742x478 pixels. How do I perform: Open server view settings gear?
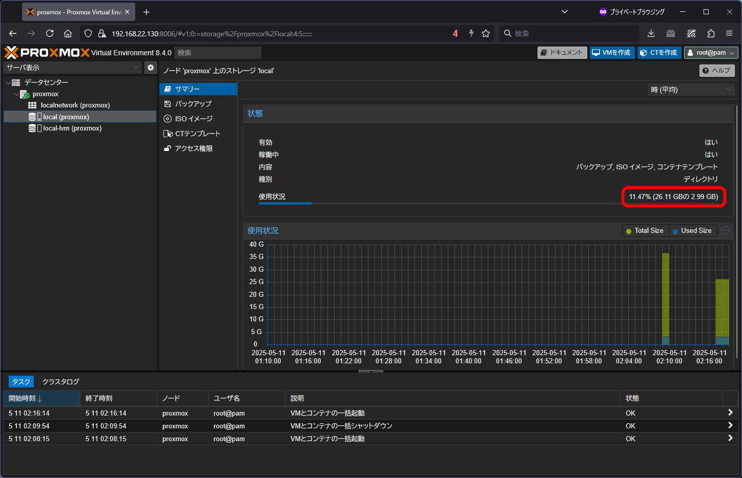[x=150, y=68]
